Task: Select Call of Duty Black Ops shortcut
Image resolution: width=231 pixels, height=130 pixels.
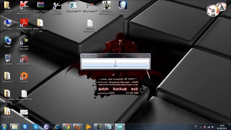Action: (x=123, y=8)
